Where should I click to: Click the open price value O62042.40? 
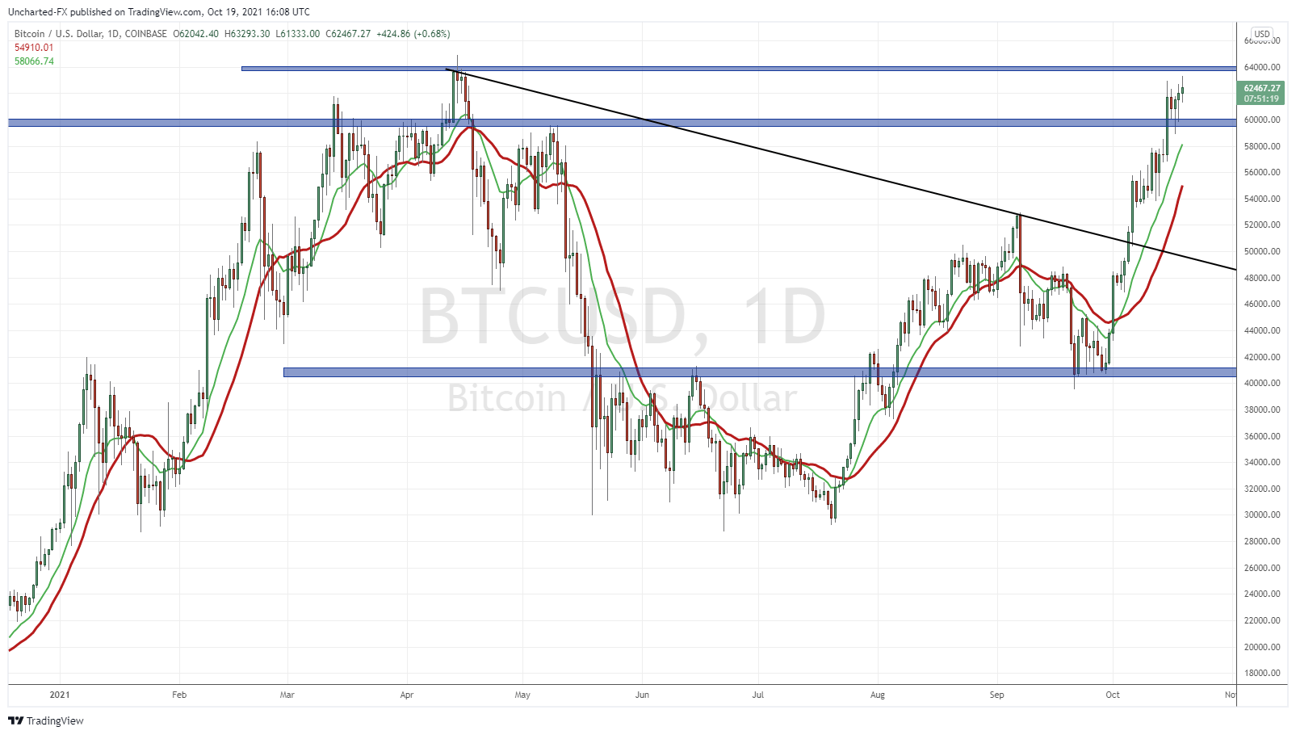click(x=195, y=34)
